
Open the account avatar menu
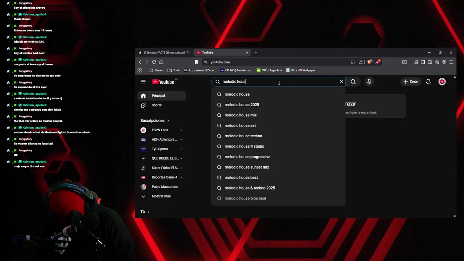click(442, 82)
